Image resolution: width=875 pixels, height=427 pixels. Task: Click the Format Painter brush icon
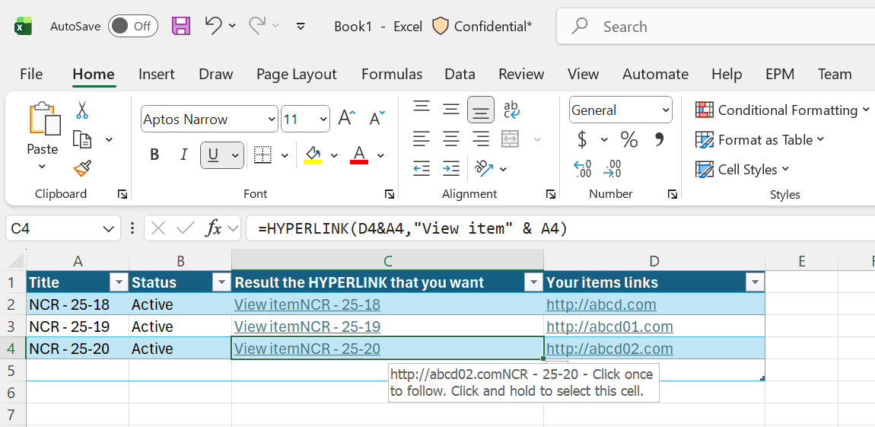[83, 168]
